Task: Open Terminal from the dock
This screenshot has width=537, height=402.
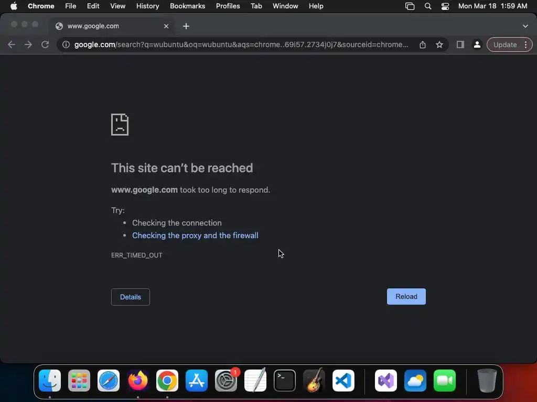Action: pos(285,381)
